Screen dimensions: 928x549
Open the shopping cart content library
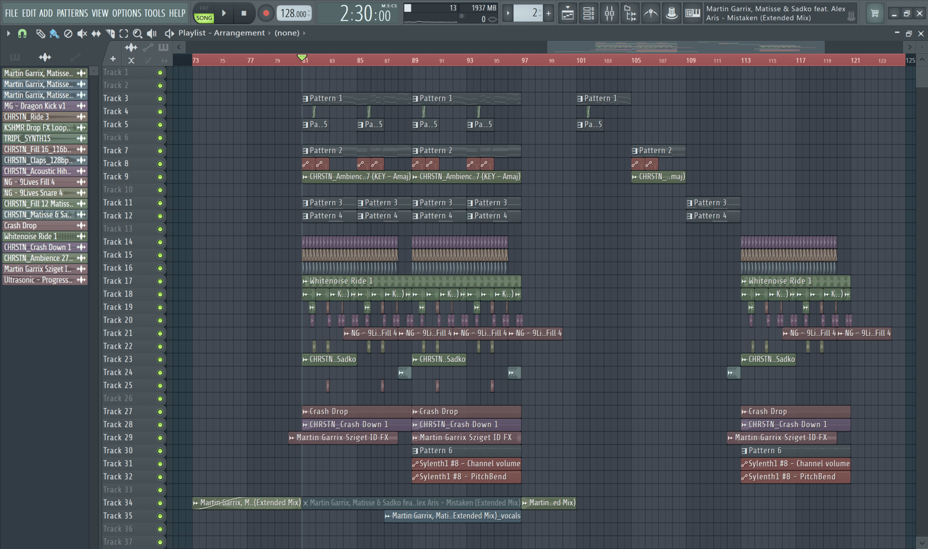tap(875, 13)
